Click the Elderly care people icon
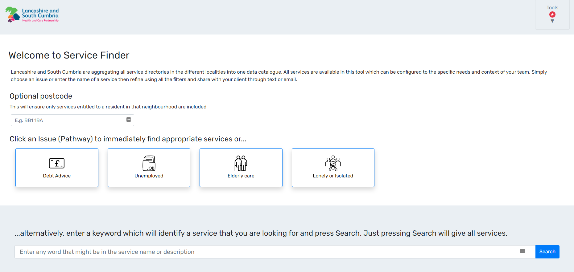The image size is (574, 272). tap(241, 163)
